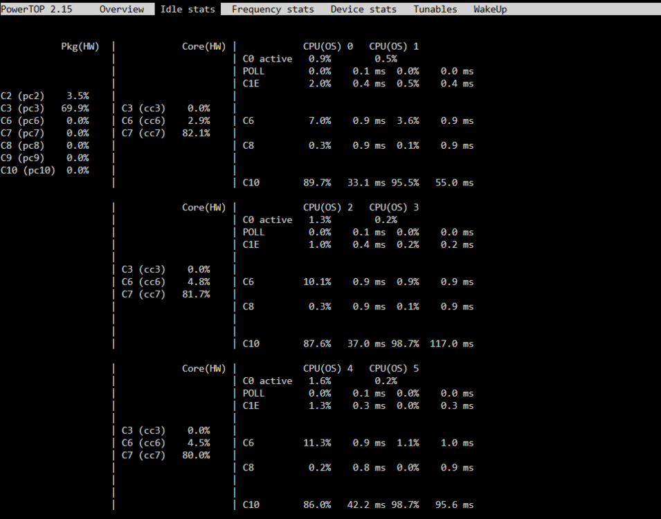Screen dimensions: 661x519
Task: Click the CPU(OS) 3 header
Action: click(x=394, y=208)
